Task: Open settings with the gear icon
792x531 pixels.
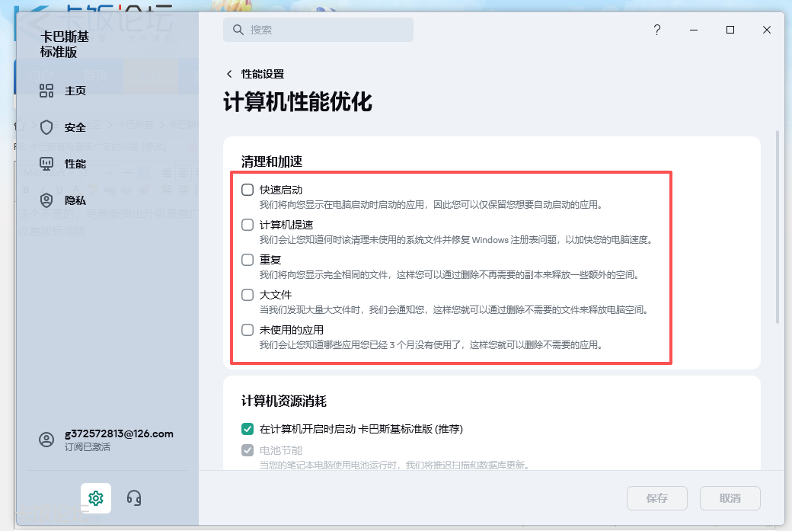Action: pyautogui.click(x=95, y=497)
